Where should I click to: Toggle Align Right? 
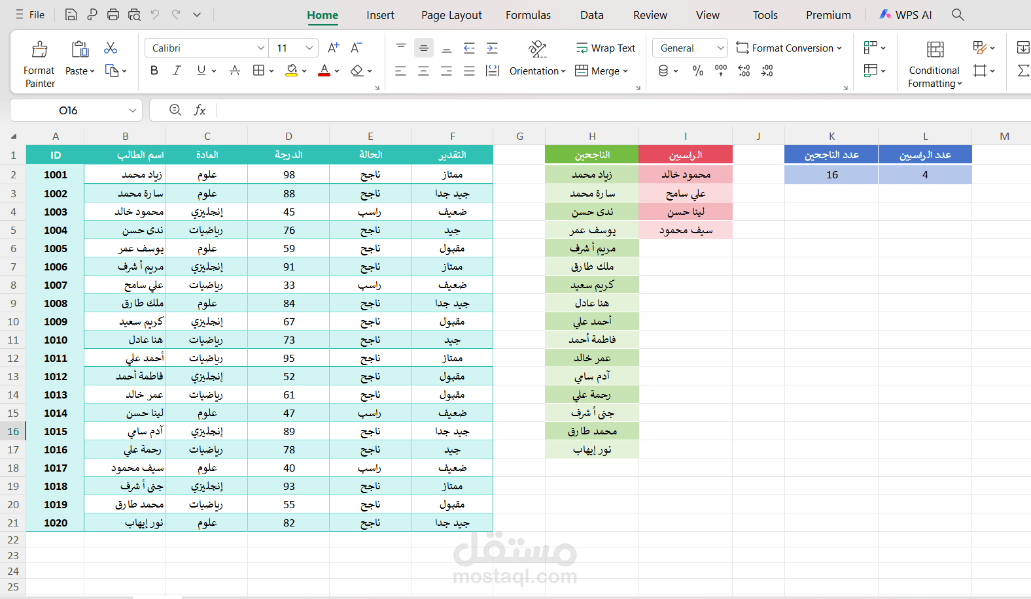coord(446,71)
